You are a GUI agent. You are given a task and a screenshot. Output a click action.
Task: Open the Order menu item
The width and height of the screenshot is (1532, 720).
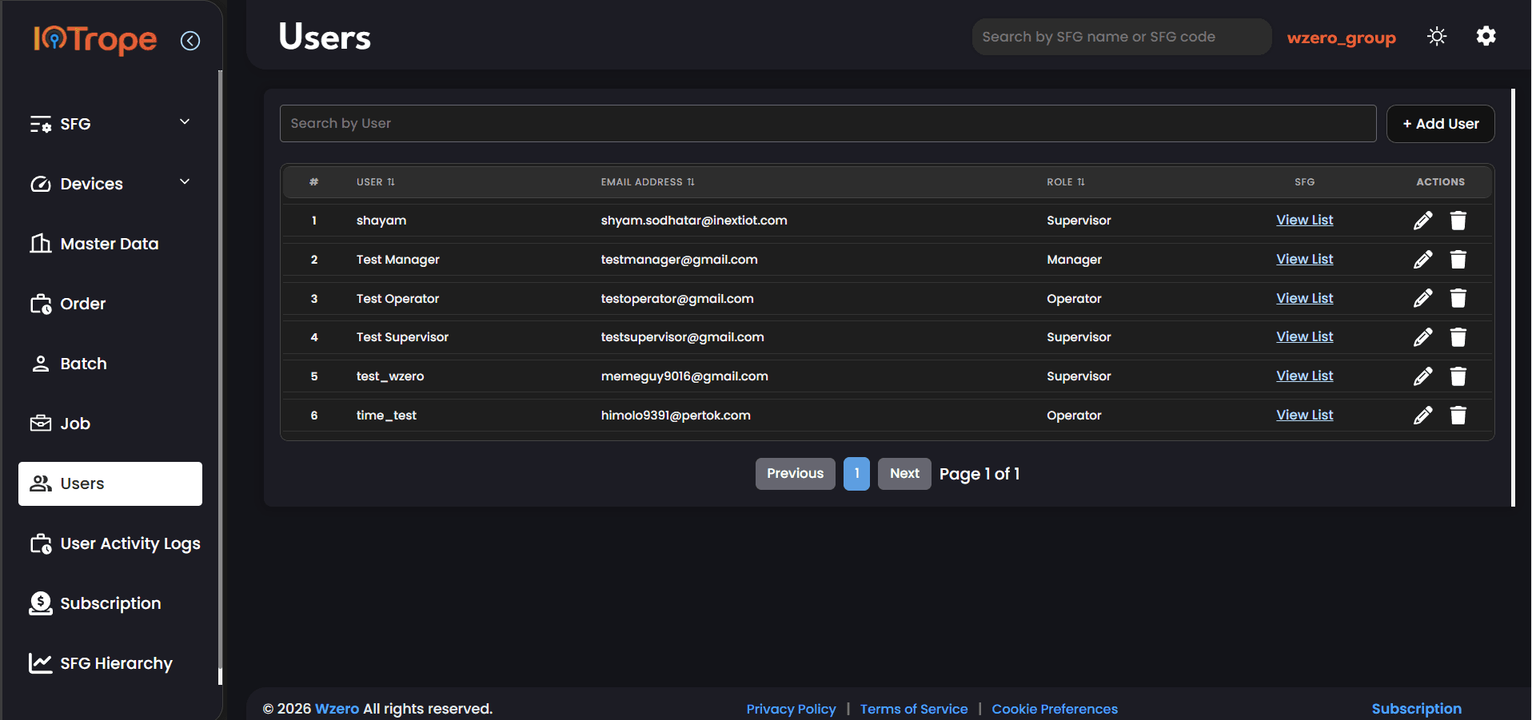pos(110,304)
